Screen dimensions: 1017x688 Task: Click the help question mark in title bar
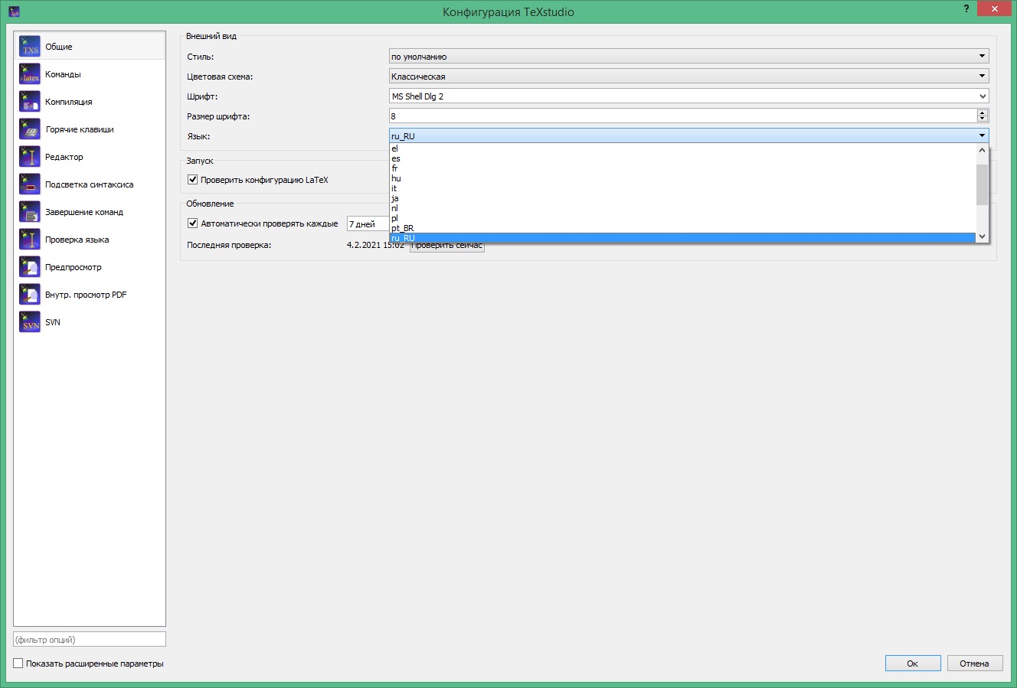(x=966, y=9)
